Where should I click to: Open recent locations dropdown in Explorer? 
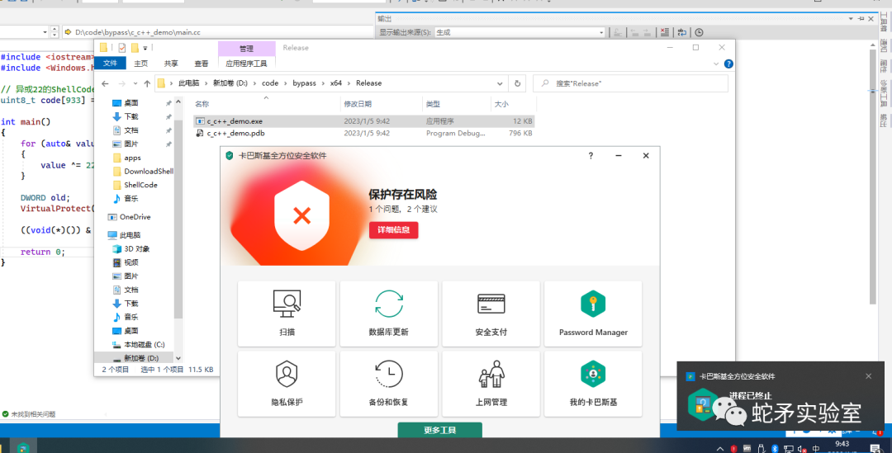tap(135, 84)
